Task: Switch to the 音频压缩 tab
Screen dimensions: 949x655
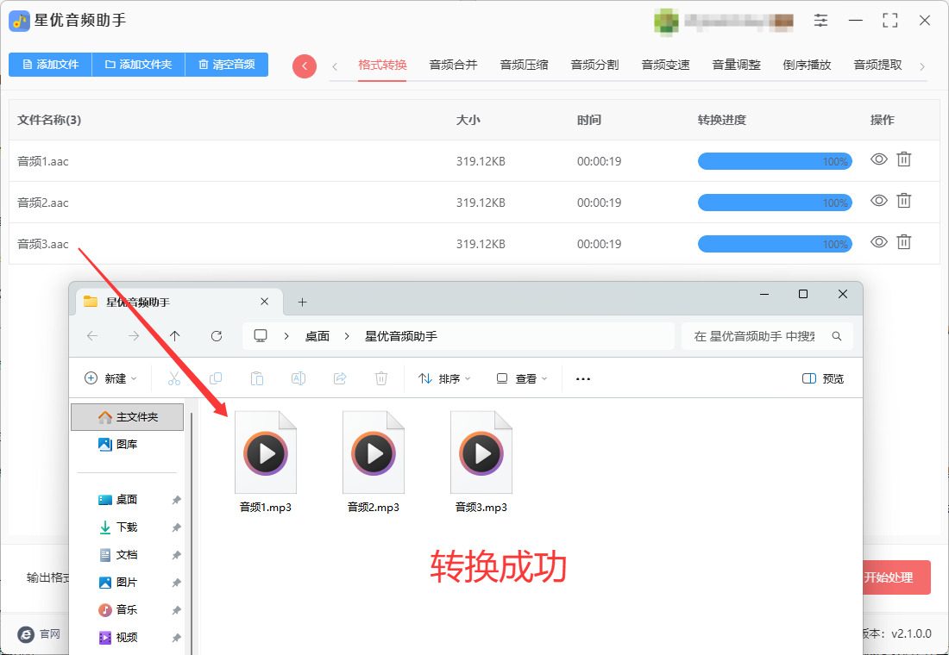Action: click(525, 65)
